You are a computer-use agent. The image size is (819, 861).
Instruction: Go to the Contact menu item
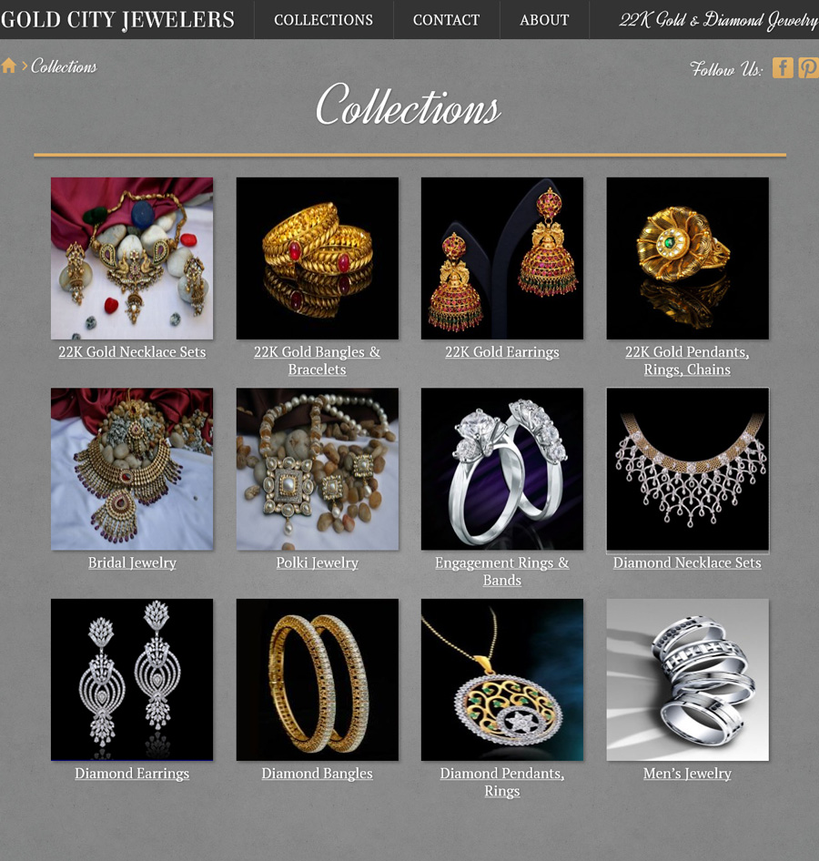pos(446,20)
